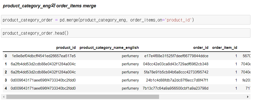Screen dimensions: 253x103
Task: Click row index 0 in the table
Action: coord(6,56)
